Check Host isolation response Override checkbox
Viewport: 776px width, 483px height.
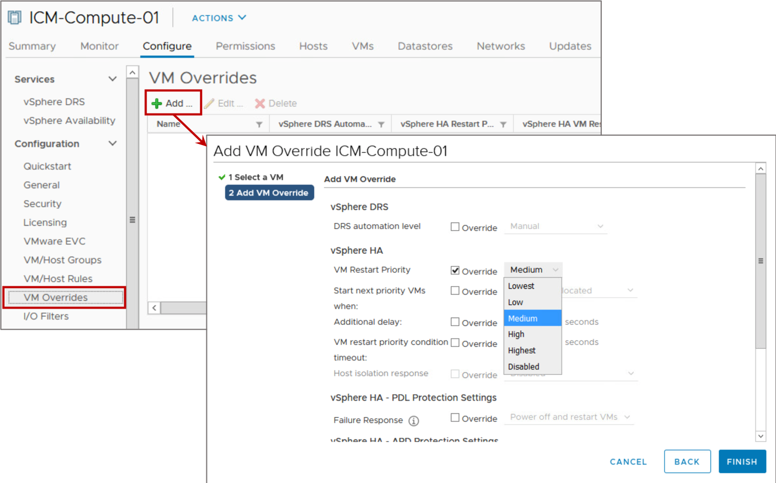coord(455,374)
